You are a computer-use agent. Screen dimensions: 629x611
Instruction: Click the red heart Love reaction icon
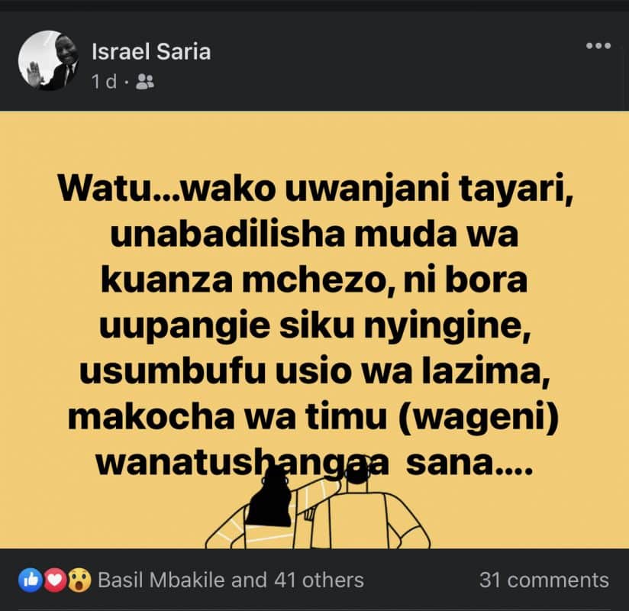click(55, 580)
